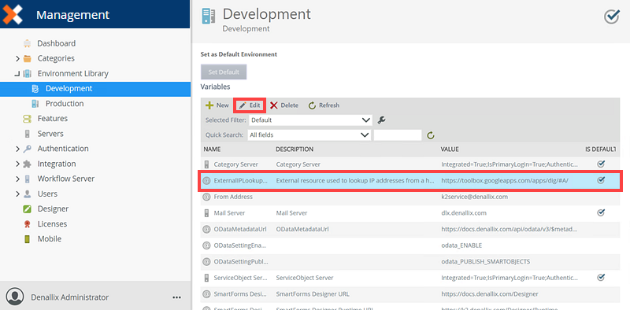Toggle Is Default check for Mail Server
This screenshot has height=310, width=630.
(601, 212)
